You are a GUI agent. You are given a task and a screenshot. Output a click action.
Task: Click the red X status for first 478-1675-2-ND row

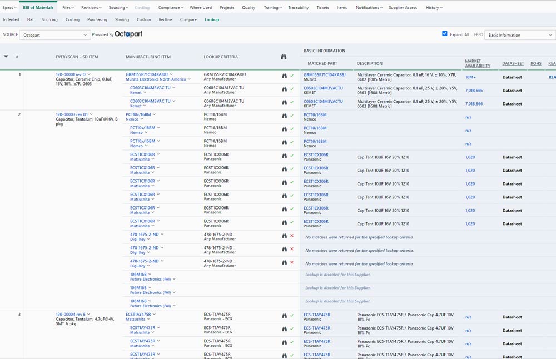coord(292,236)
